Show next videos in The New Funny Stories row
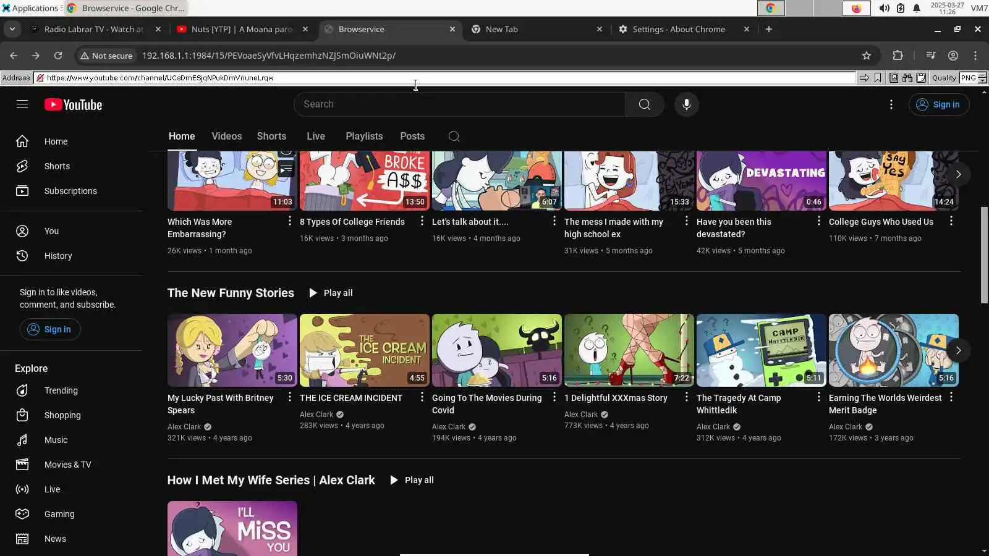 pos(958,350)
